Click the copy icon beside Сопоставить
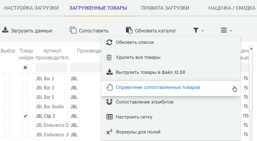Image resolution: width=257 pixels, height=141 pixels. 73,30
